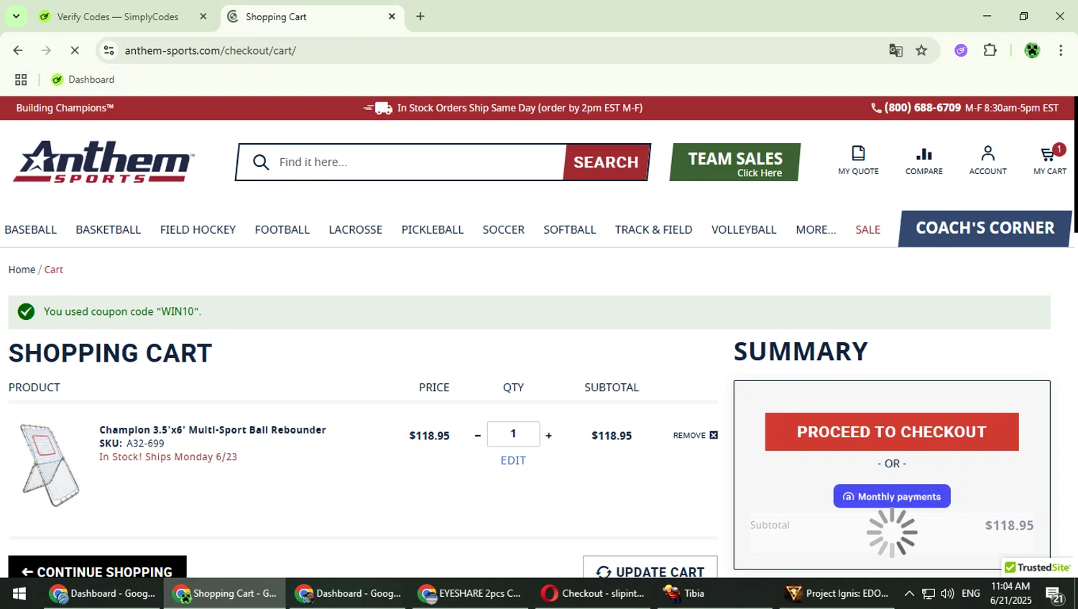Image resolution: width=1078 pixels, height=609 pixels.
Task: Open the Chrome three-dot menu
Action: (1061, 50)
